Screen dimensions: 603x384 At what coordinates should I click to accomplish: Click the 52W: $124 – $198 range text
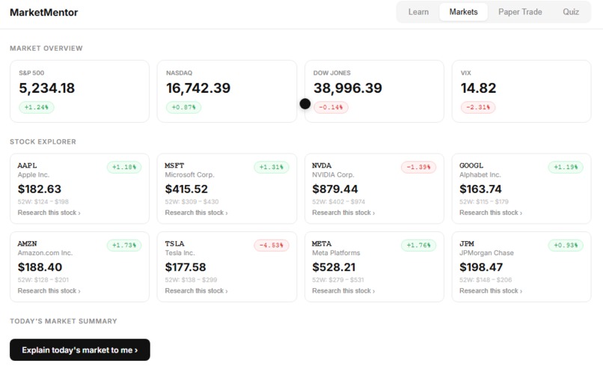pos(43,201)
